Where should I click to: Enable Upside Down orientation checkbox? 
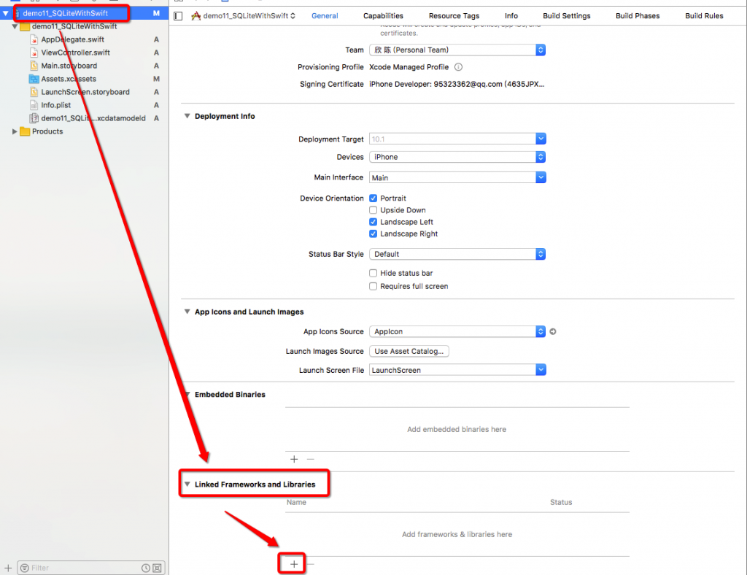pyautogui.click(x=373, y=210)
